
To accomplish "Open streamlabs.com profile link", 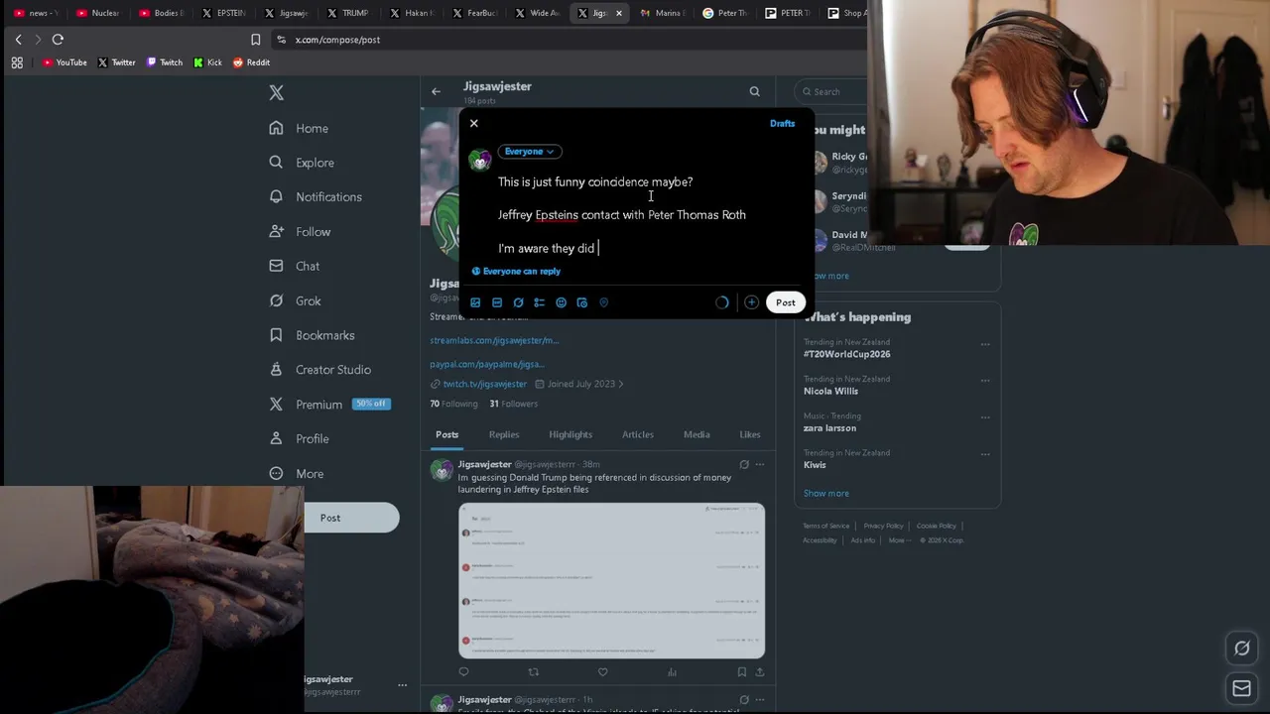I will pos(494,340).
